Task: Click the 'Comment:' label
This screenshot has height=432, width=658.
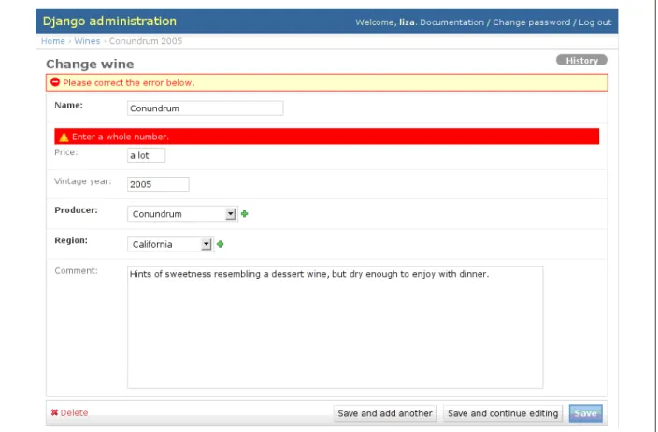Action: (x=76, y=271)
